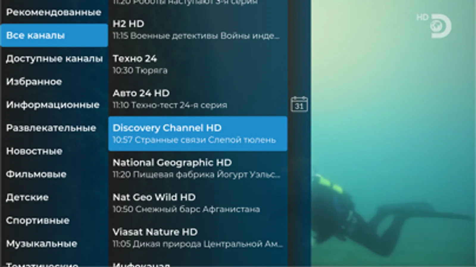
Task: Open the Рекомендованные category
Action: [x=54, y=12]
